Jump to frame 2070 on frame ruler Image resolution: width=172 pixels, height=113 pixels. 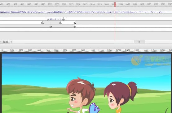coord(149,5)
